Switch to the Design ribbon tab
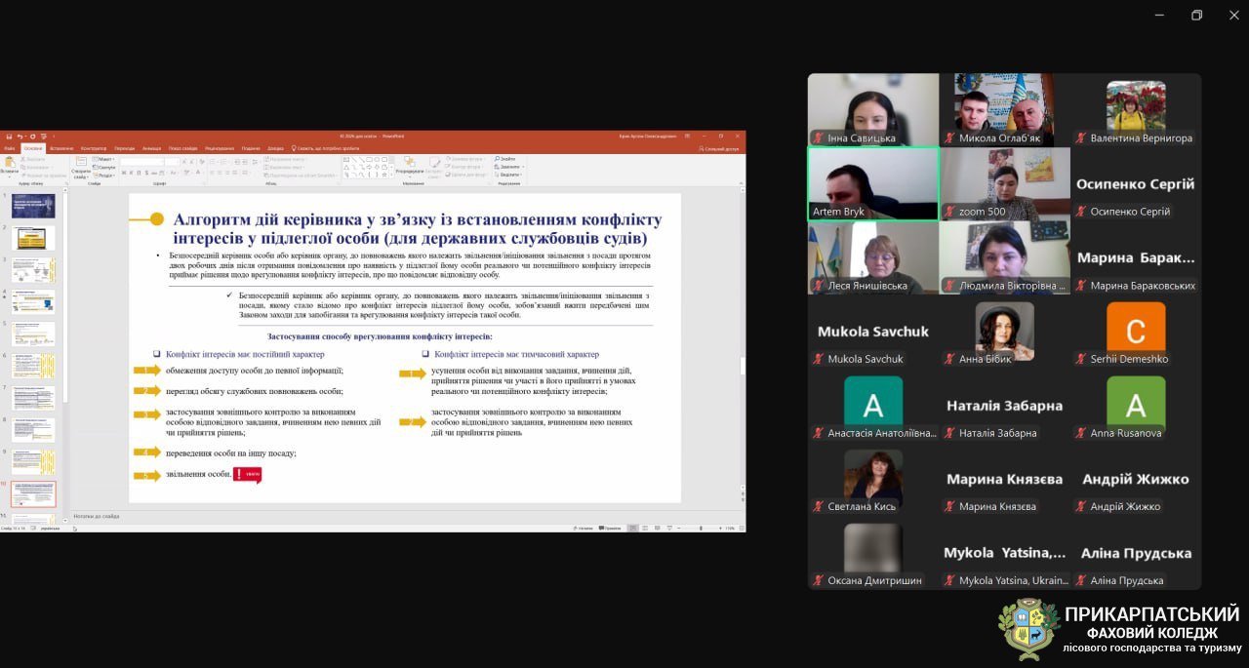The height and width of the screenshot is (668, 1249). [x=94, y=148]
